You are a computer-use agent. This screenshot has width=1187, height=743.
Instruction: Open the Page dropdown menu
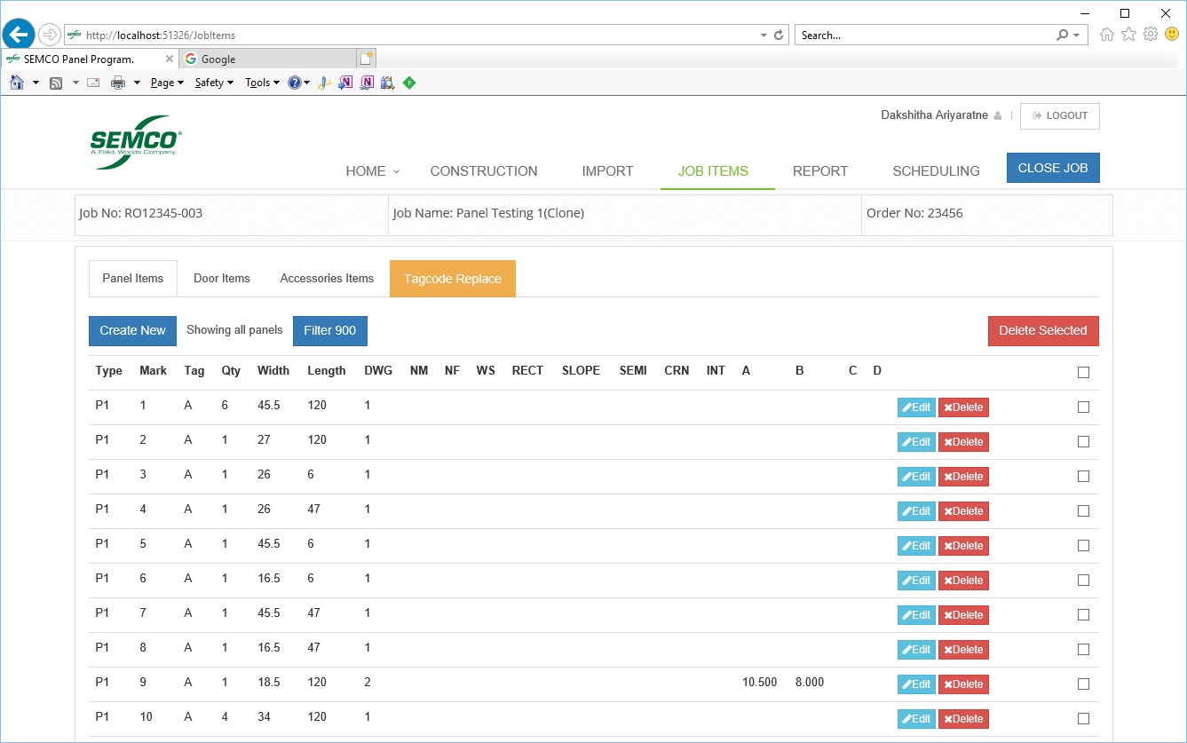[x=166, y=83]
